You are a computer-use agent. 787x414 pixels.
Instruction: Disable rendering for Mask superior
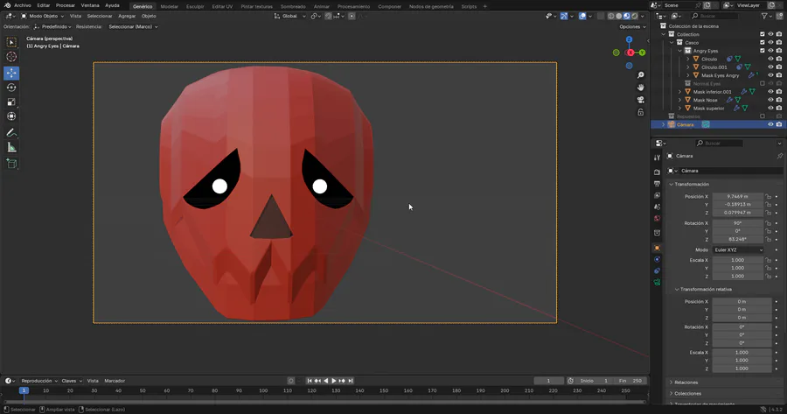[x=779, y=108]
